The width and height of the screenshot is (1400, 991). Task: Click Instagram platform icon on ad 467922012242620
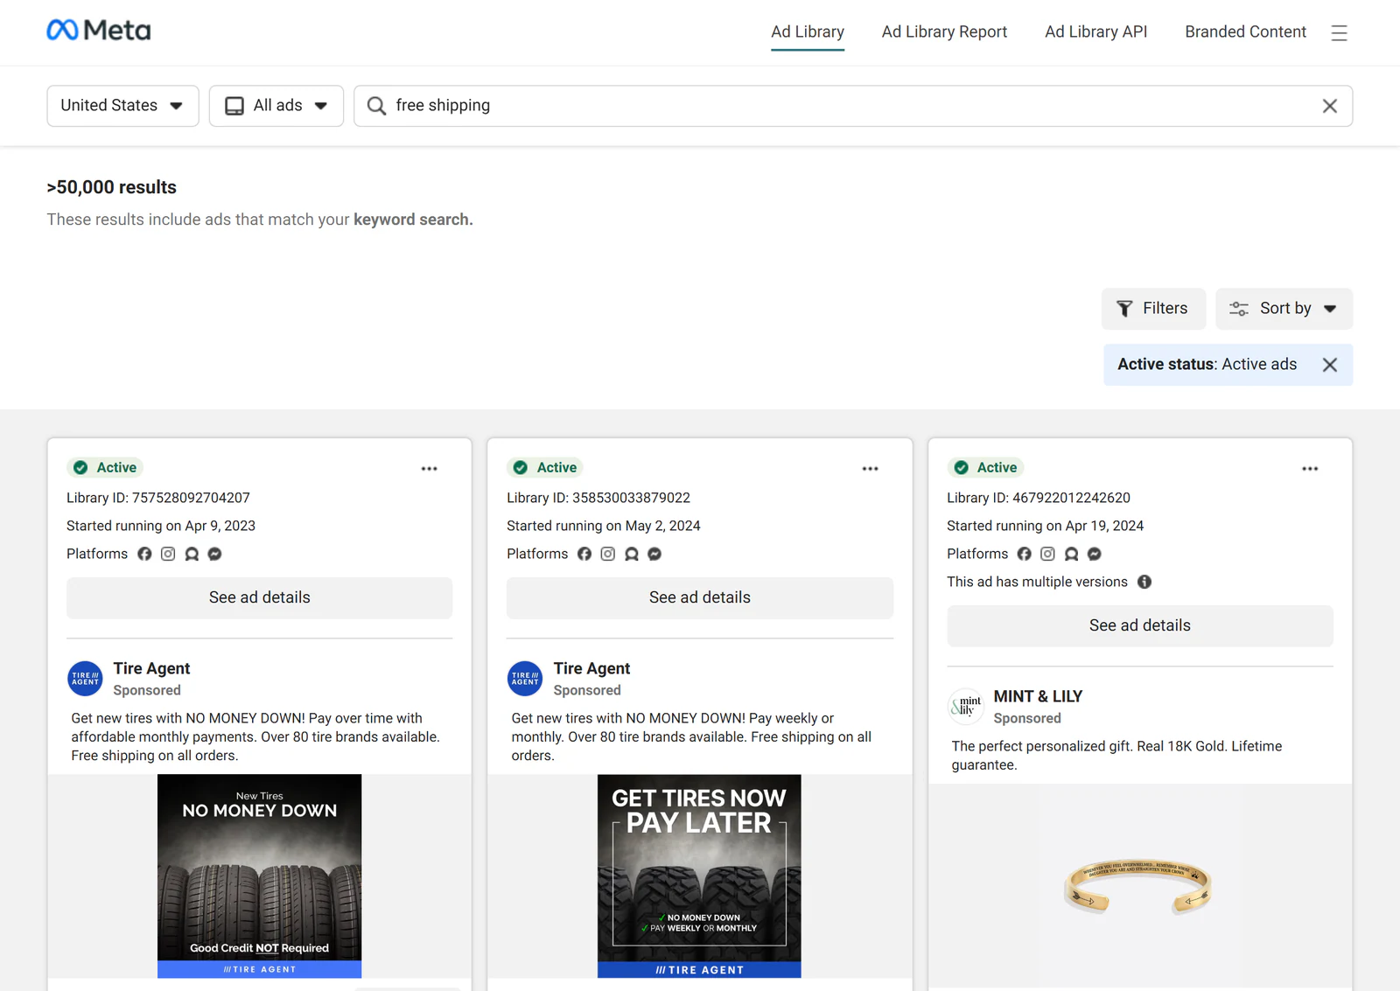point(1048,554)
